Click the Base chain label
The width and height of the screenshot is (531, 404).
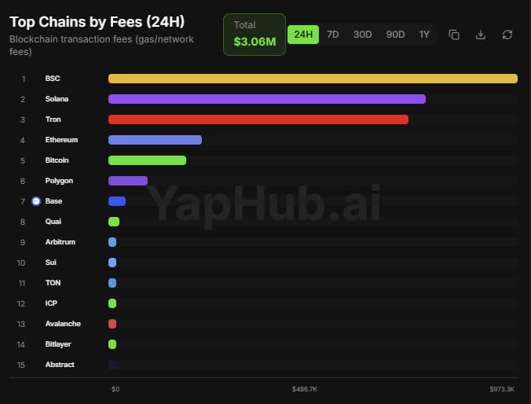click(53, 201)
